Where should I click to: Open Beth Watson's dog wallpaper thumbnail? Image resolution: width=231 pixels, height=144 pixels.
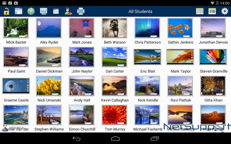[115, 28]
